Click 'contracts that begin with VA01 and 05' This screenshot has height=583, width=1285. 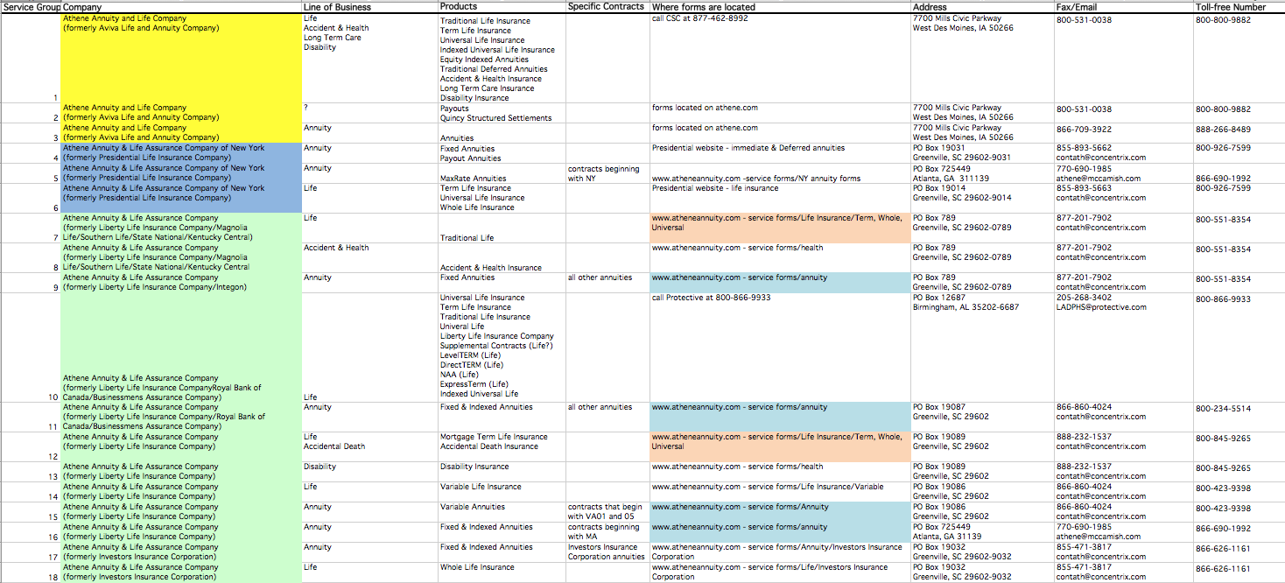click(607, 511)
